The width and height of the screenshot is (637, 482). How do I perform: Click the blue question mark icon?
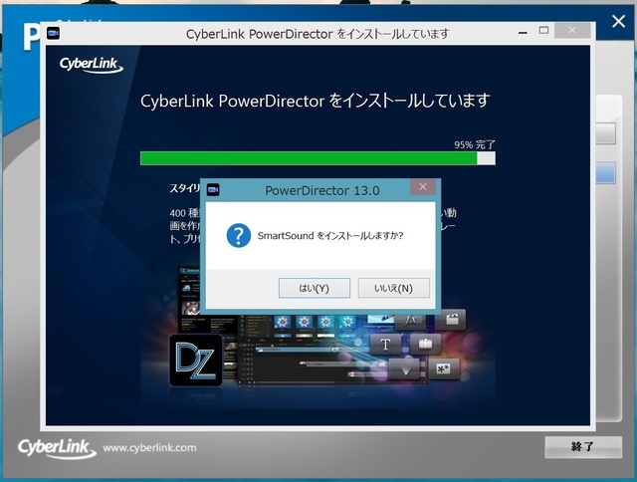(239, 235)
